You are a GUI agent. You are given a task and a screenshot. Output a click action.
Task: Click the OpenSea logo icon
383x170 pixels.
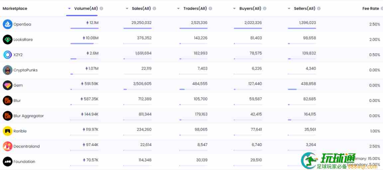click(8, 24)
